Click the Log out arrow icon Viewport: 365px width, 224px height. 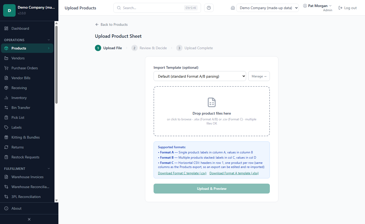340,8
